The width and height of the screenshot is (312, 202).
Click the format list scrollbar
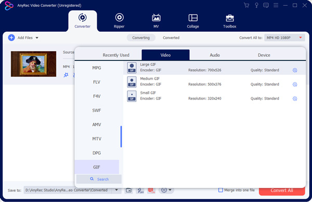point(121,136)
